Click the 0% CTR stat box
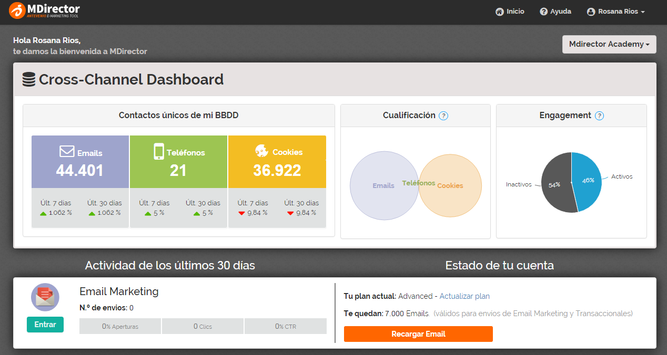The image size is (667, 355). tap(286, 326)
